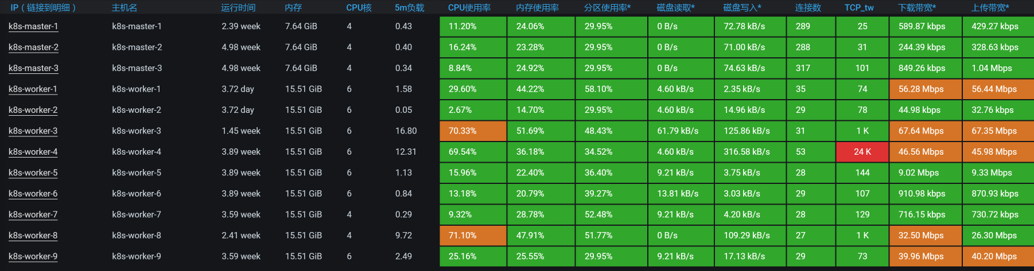This screenshot has width=1034, height=271.
Task: Open the k8s-master-3 detail link
Action: tap(33, 68)
